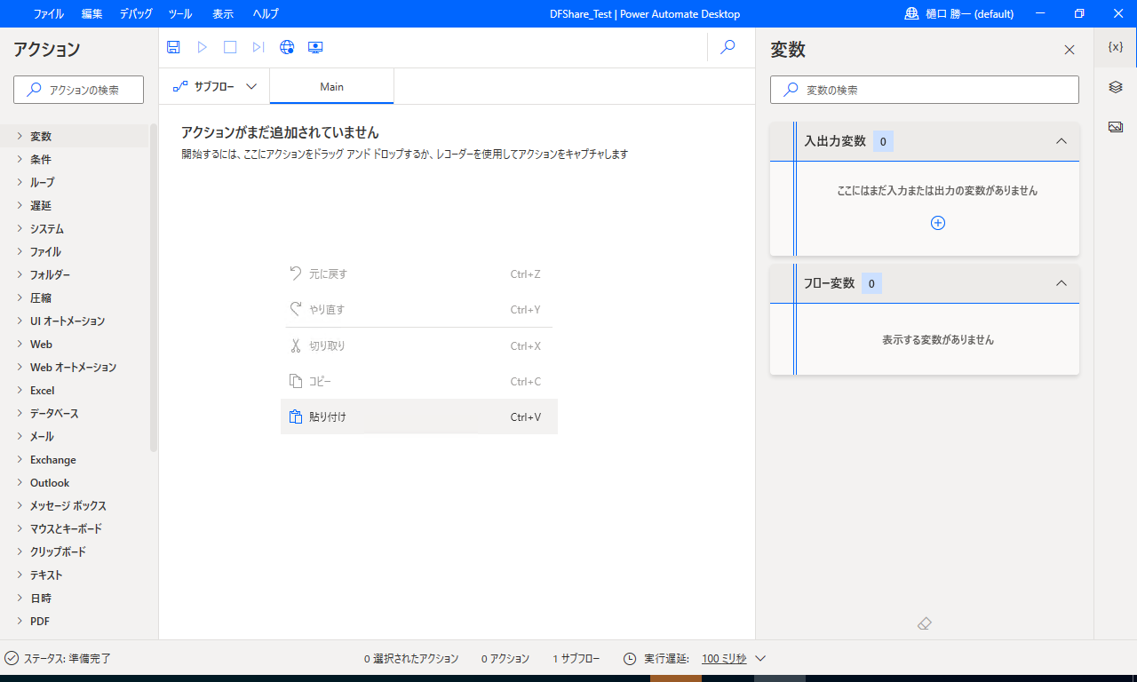1137x682 pixels.
Task: Open the ツール menu
Action: click(x=179, y=13)
